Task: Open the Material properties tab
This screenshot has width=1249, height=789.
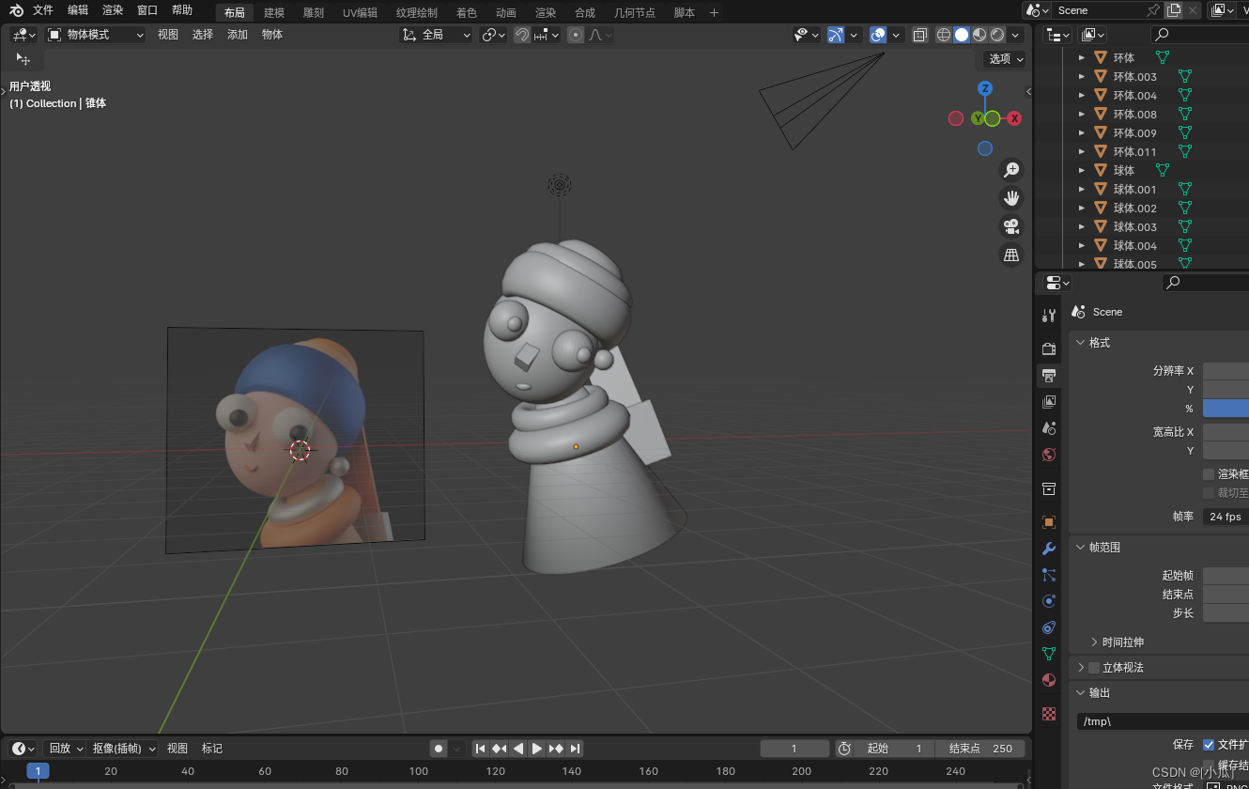Action: 1049,679
